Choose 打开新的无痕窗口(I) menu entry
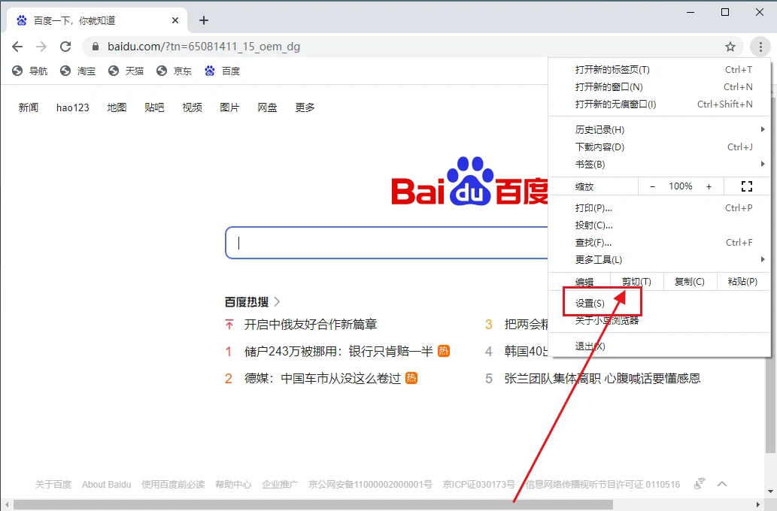 point(615,104)
